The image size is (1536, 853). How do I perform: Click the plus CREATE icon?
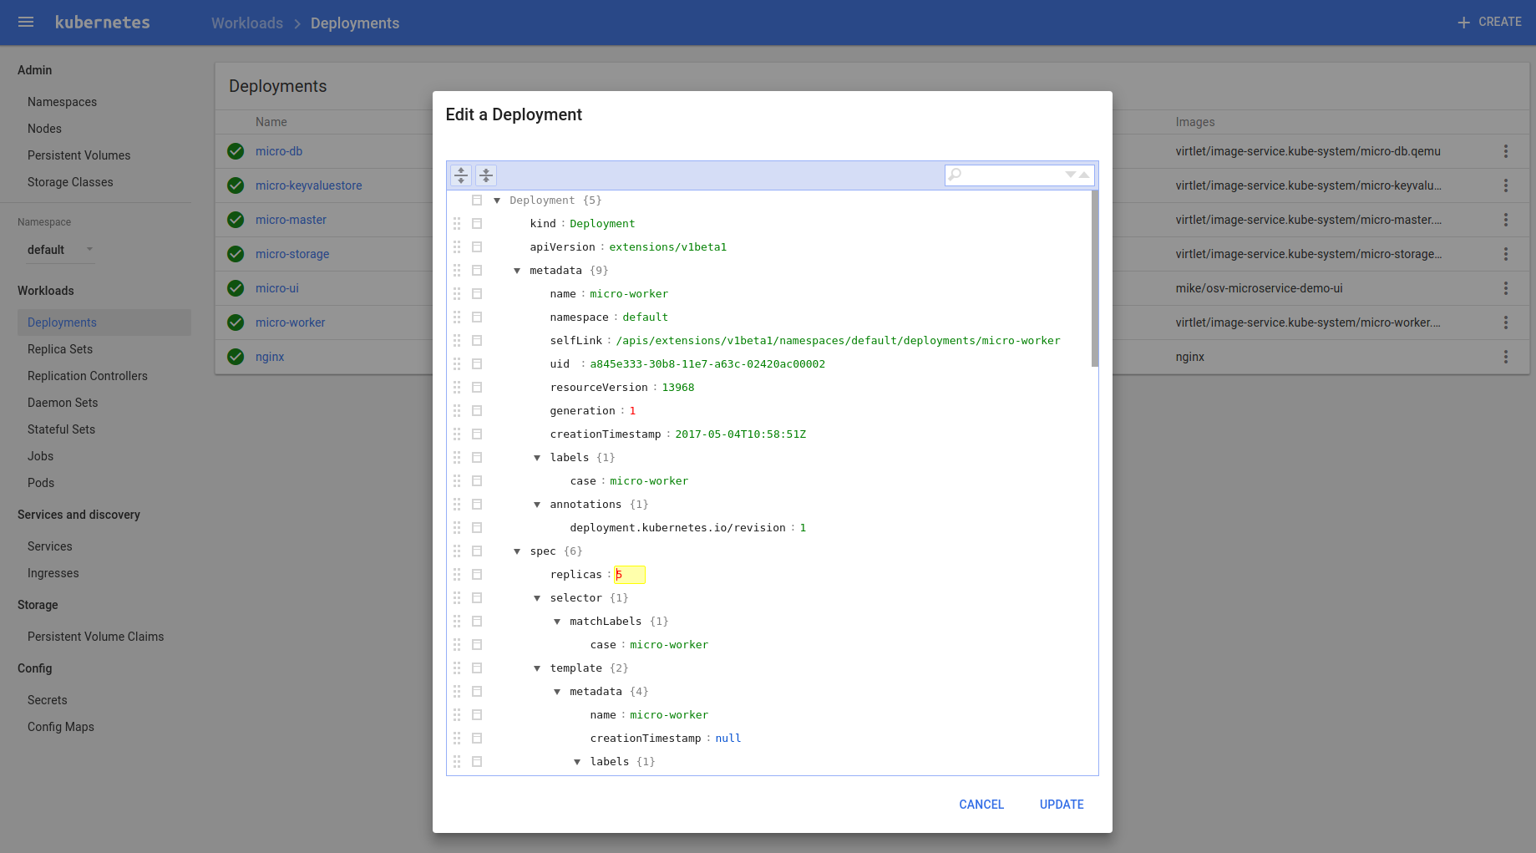click(x=1463, y=23)
